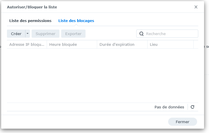Sort by Adresse IP bloquée column header
Image resolution: width=209 pixels, height=133 pixels.
click(x=27, y=44)
